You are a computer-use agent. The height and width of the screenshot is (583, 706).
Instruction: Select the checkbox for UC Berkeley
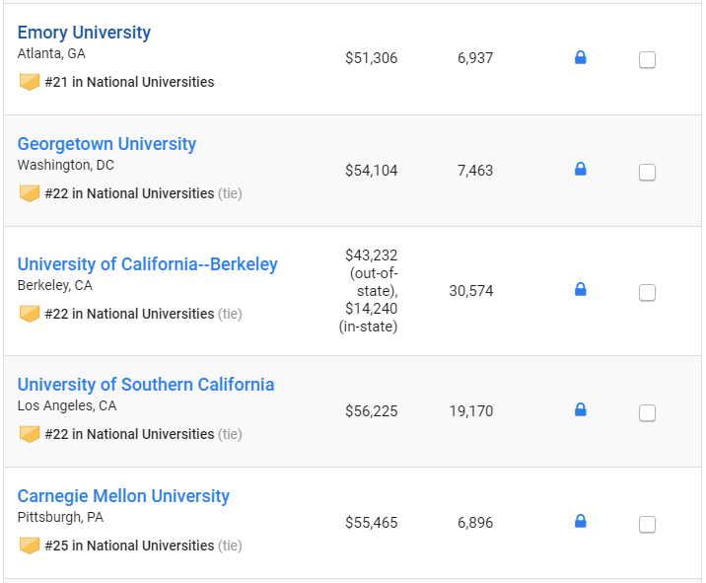pyautogui.click(x=647, y=293)
